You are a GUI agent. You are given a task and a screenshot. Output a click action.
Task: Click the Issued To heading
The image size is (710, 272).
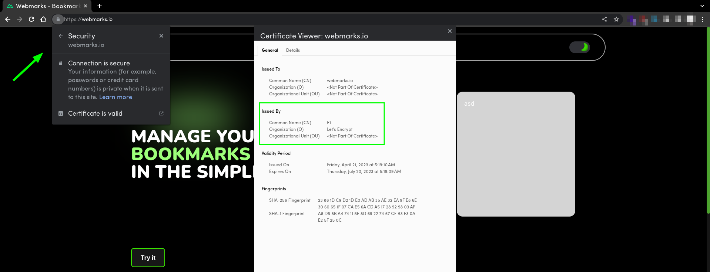[271, 69]
